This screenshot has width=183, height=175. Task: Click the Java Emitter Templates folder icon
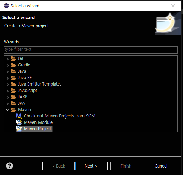(x=14, y=84)
